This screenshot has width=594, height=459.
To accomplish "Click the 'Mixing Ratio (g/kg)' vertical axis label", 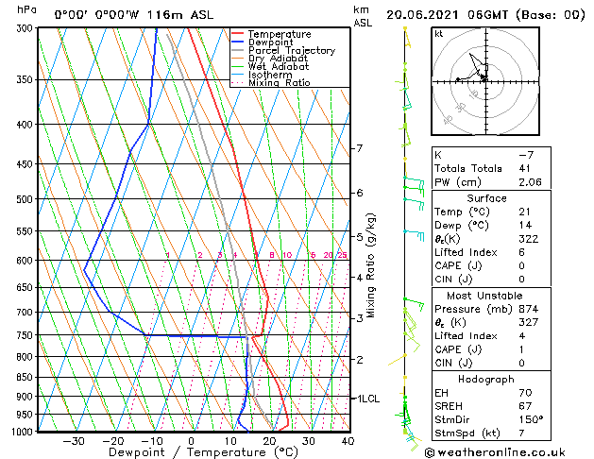I will click(x=371, y=265).
